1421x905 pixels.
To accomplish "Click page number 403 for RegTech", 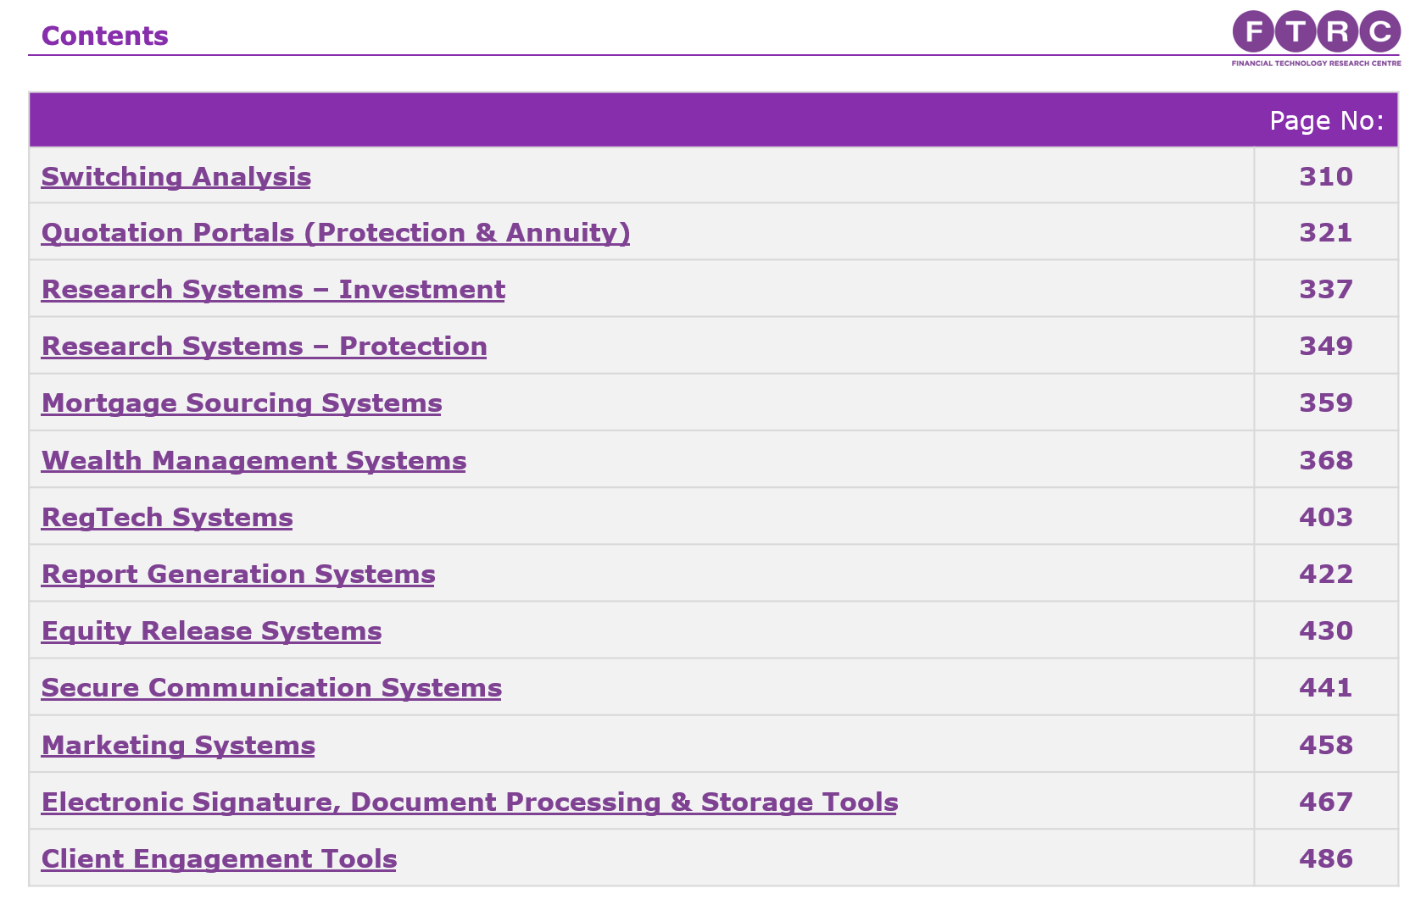I will tap(1326, 517).
